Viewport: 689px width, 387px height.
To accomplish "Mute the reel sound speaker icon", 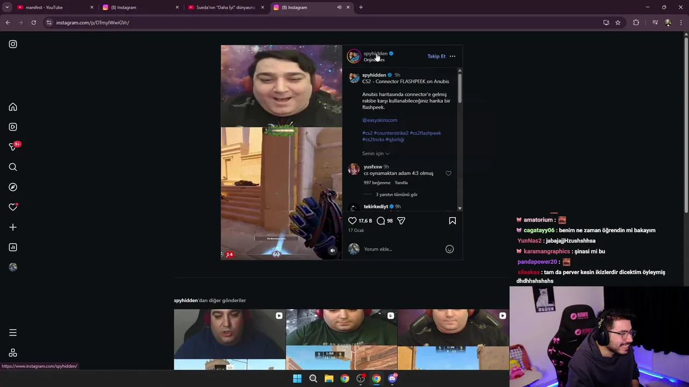I will pyautogui.click(x=332, y=250).
